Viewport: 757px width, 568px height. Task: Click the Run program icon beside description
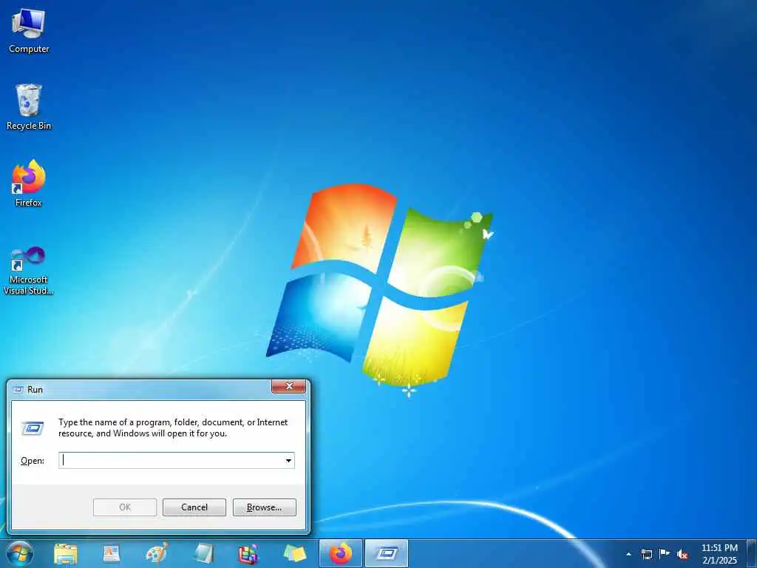33,428
